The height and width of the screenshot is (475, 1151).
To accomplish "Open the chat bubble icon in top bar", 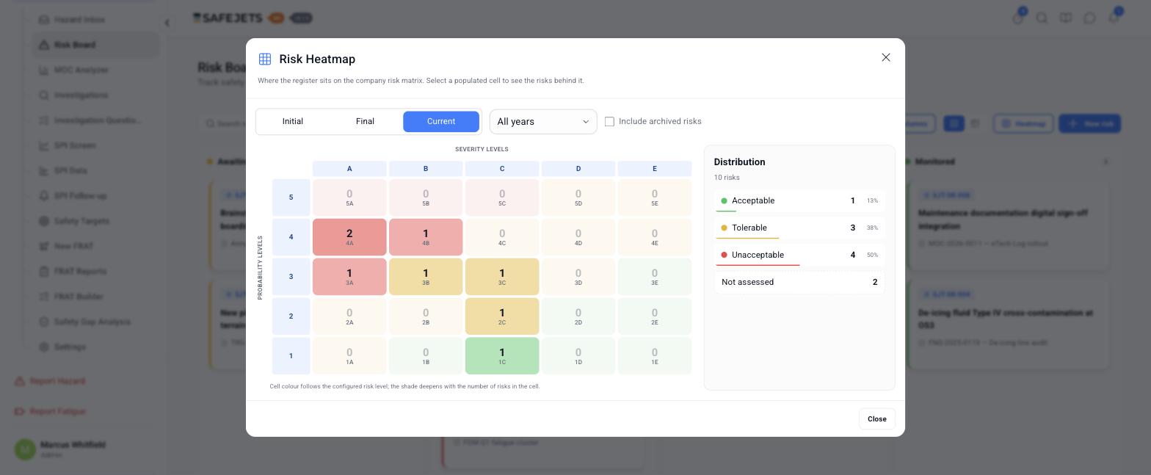I will pyautogui.click(x=1090, y=18).
